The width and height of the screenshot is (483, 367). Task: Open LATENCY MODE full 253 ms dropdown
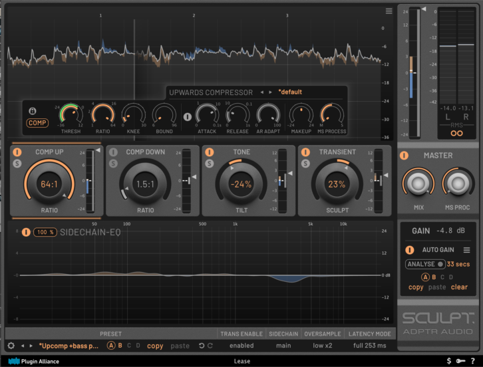pyautogui.click(x=370, y=346)
